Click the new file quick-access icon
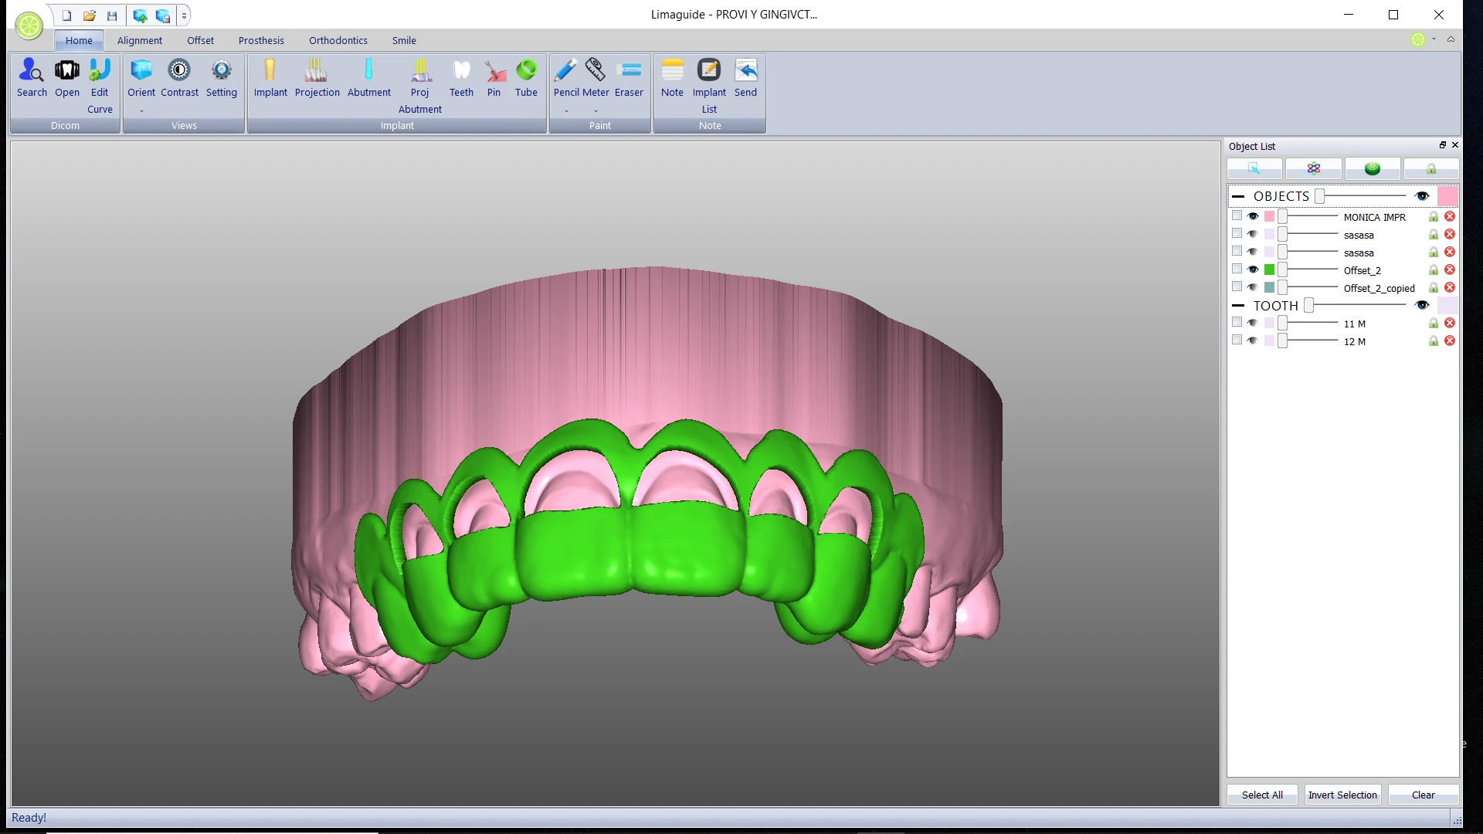Screen dimensions: 1483x834 [x=67, y=15]
